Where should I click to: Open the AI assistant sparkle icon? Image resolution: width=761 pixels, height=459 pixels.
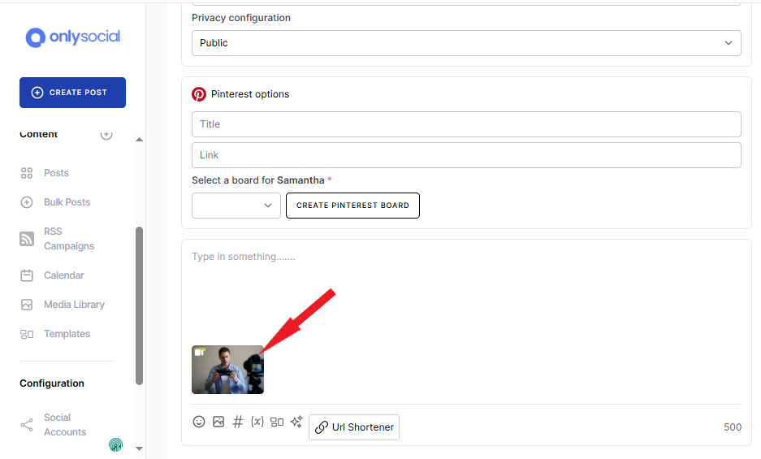pos(296,422)
